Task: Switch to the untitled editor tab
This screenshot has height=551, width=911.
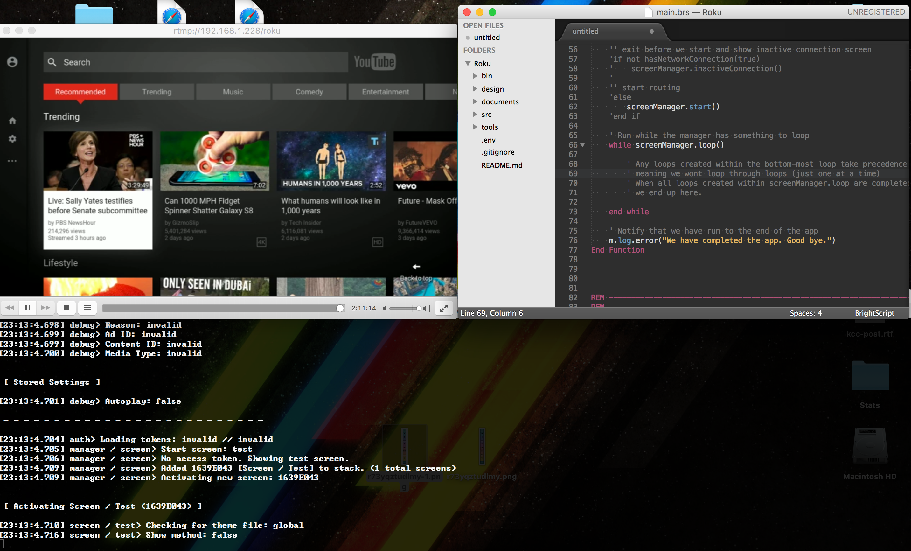Action: pos(586,31)
